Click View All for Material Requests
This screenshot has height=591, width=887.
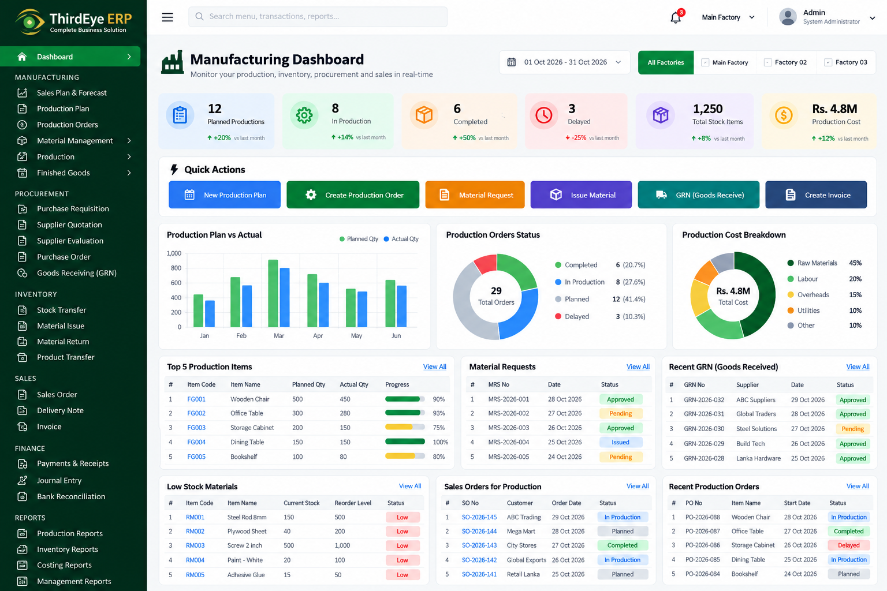pos(638,367)
